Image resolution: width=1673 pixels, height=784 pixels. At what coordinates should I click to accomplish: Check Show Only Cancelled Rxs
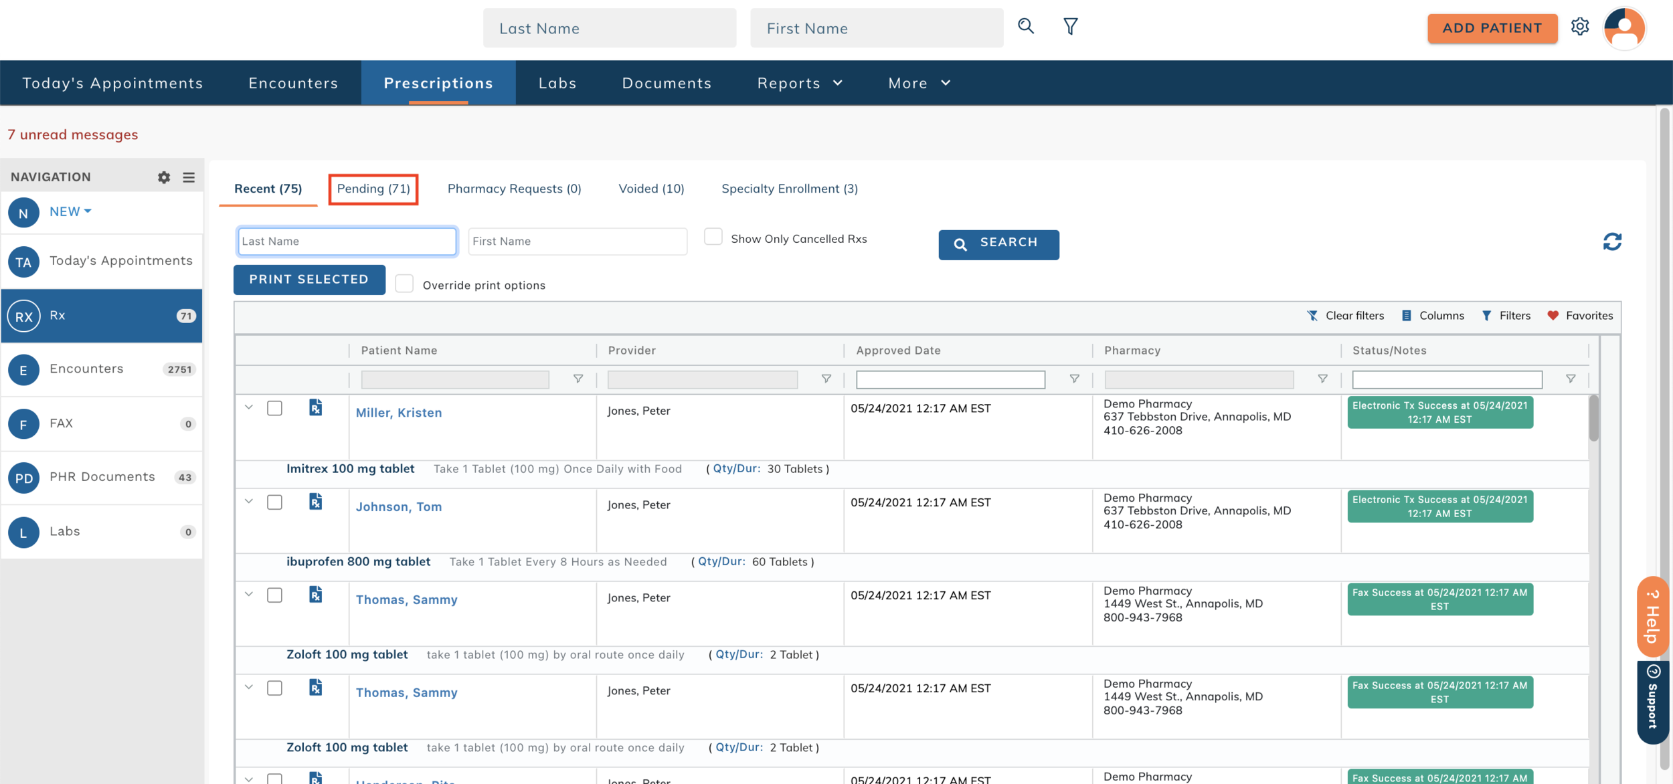(713, 237)
